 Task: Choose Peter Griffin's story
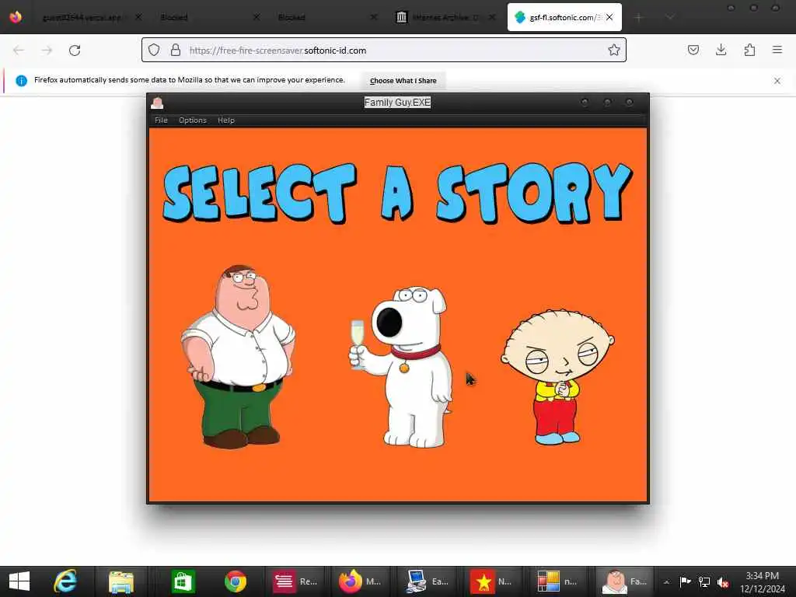238,356
